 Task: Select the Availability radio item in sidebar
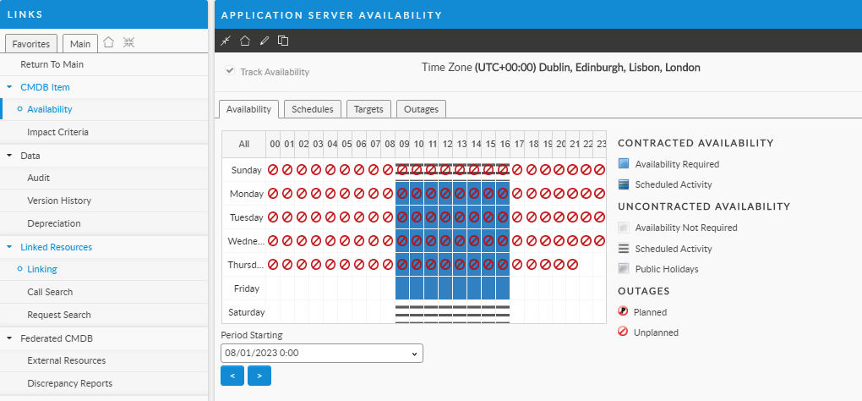[x=49, y=109]
